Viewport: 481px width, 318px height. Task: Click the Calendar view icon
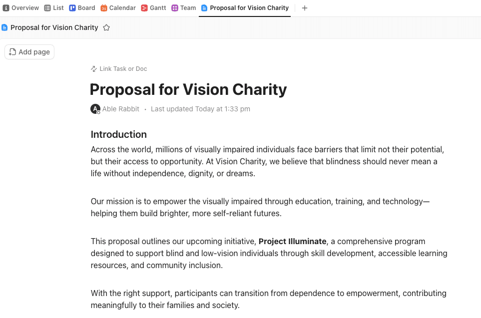(104, 8)
